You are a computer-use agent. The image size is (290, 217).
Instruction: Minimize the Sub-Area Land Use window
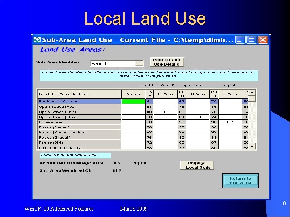tap(240, 40)
